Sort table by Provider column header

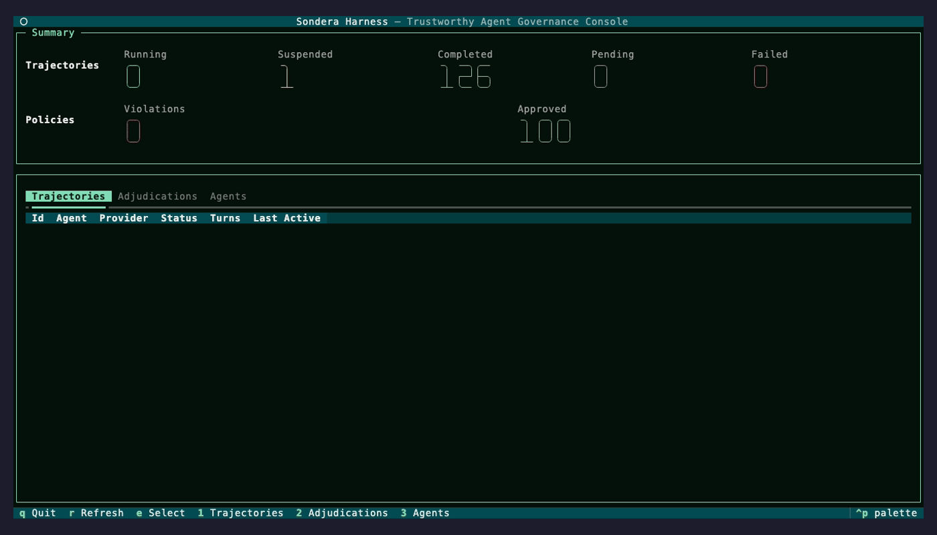pos(124,218)
